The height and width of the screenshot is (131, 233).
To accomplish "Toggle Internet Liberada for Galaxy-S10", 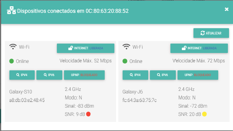I will point(86,48).
